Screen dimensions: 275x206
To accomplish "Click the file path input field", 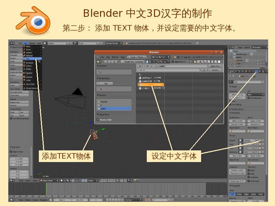I will point(173,66).
